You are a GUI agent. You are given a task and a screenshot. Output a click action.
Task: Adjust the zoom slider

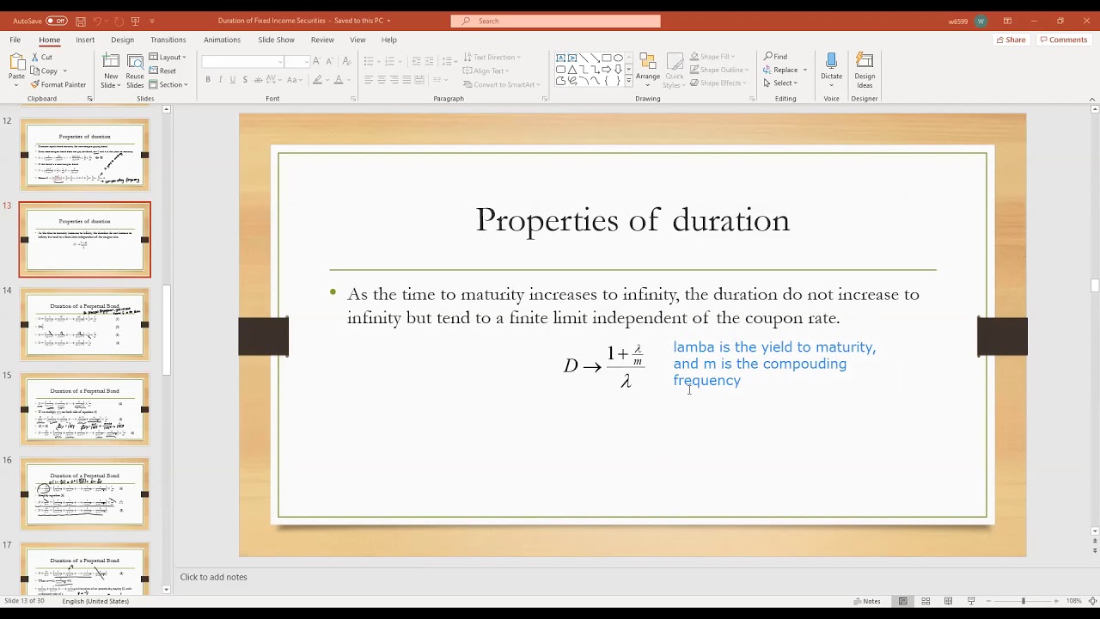tap(1023, 601)
